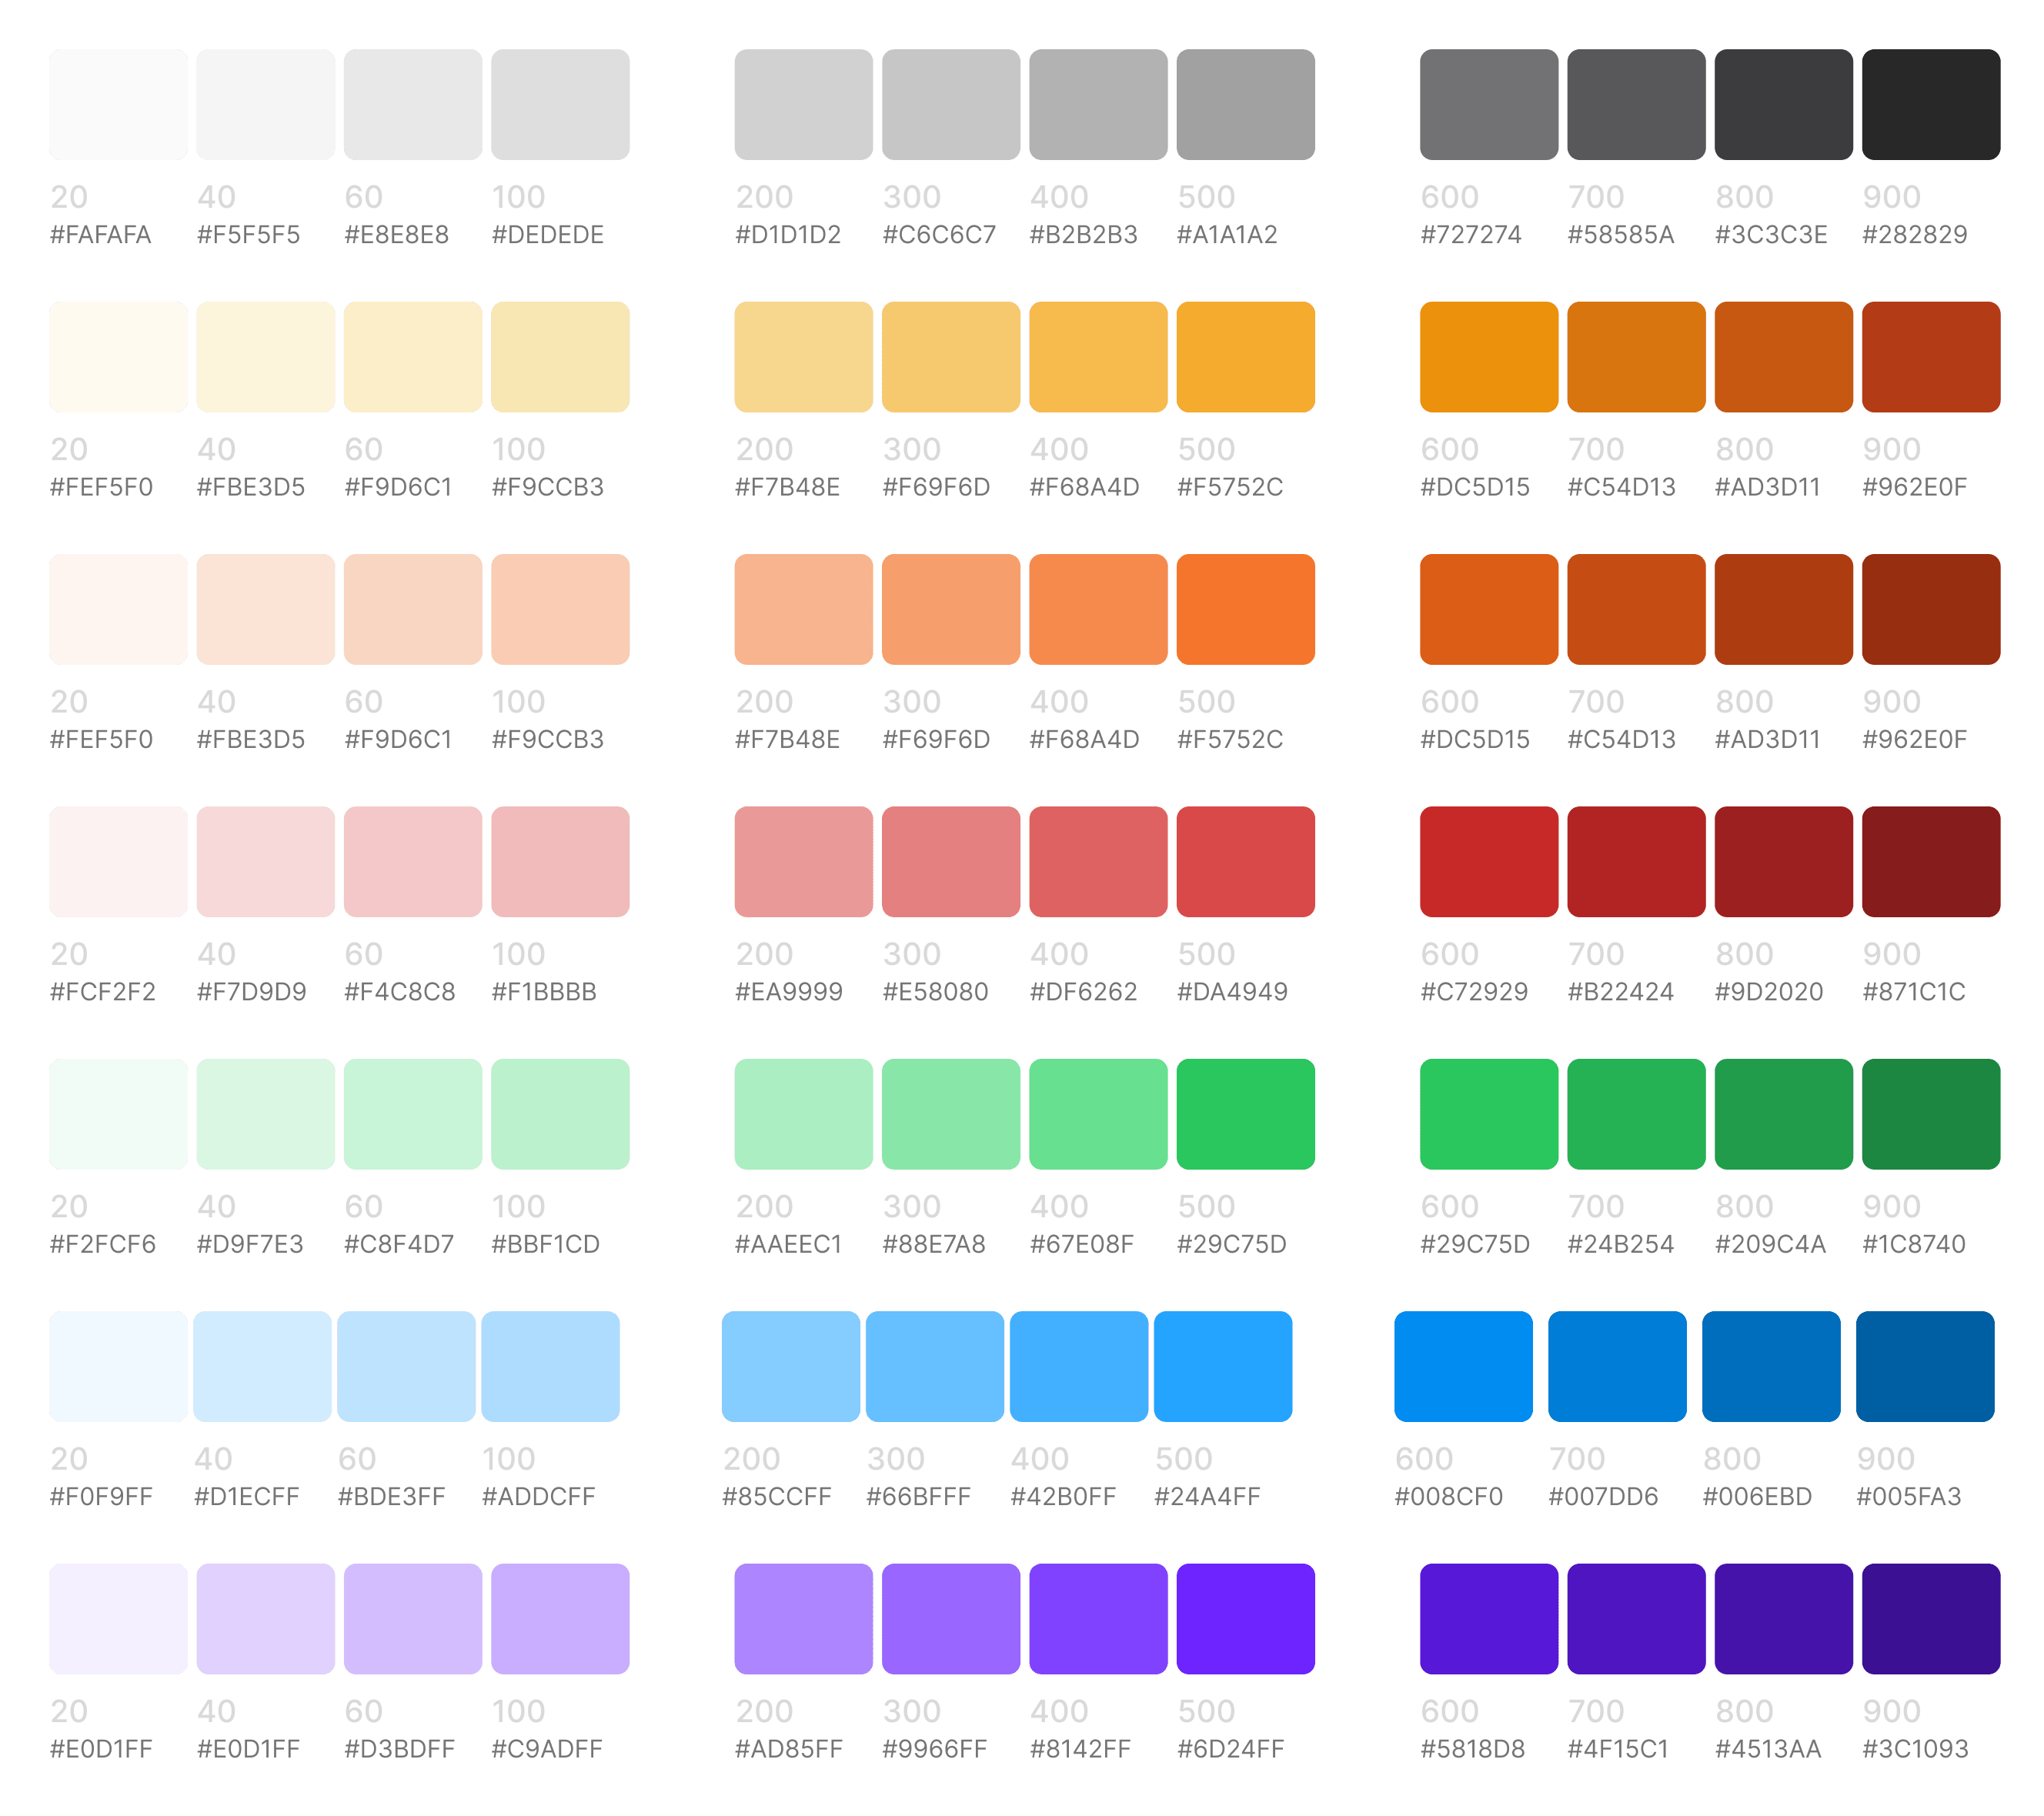This screenshot has height=1816, width=2044.
Task: Select the palest green swatch #F2FCF6
Action: pos(118,1114)
